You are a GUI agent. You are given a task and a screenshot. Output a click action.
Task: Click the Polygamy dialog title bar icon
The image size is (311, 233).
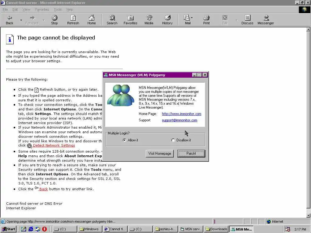click(x=106, y=75)
